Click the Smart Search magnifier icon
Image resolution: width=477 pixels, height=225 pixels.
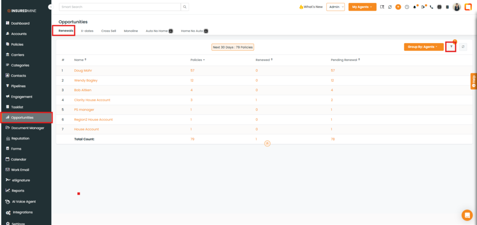[x=185, y=7]
